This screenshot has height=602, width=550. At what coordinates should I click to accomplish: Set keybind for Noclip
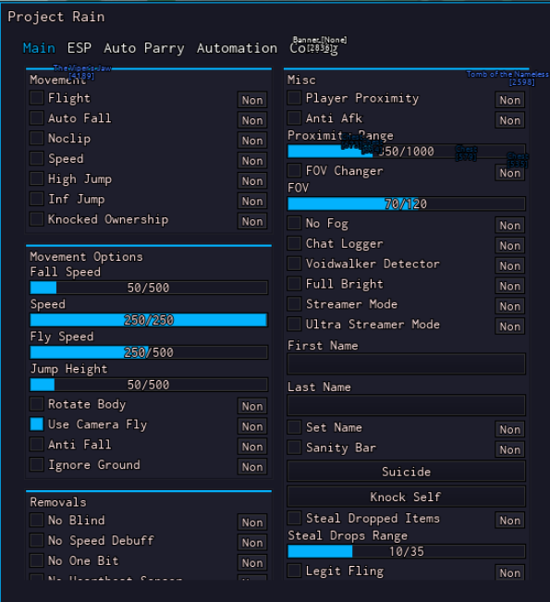[x=252, y=141]
